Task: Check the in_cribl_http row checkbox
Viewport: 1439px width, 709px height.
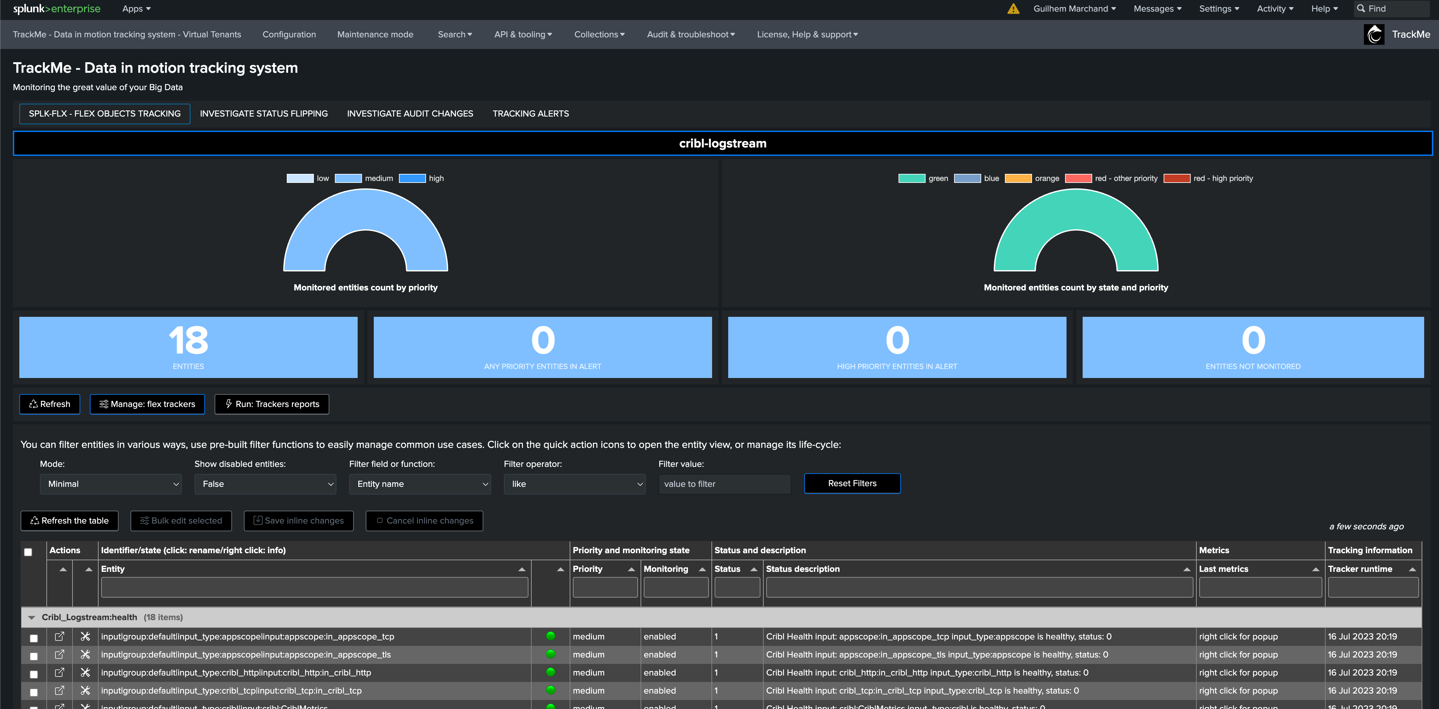Action: click(34, 674)
